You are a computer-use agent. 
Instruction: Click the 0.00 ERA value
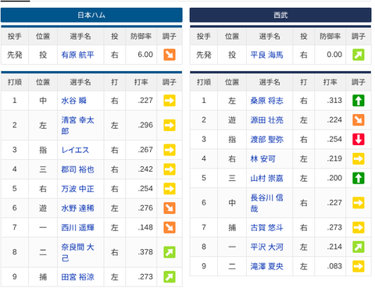point(334,55)
